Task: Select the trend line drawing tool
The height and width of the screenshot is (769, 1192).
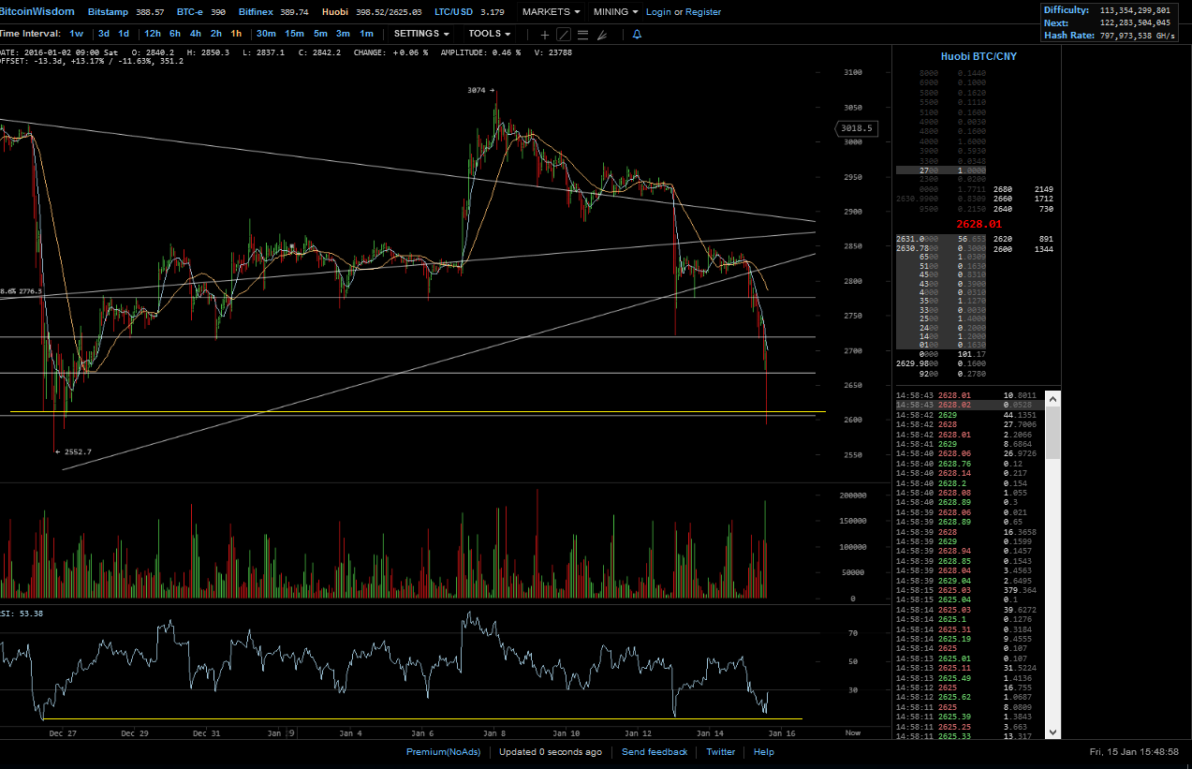Action: [564, 35]
